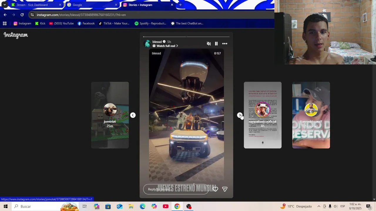The height and width of the screenshot is (211, 376).
Task: Click blessd profile picture in story header
Action: 147,44
